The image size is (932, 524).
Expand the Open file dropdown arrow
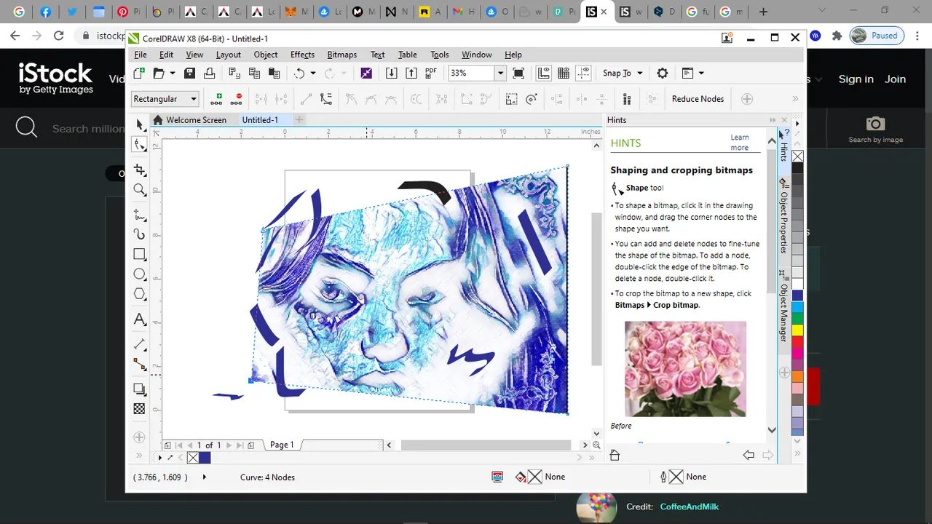tap(173, 73)
